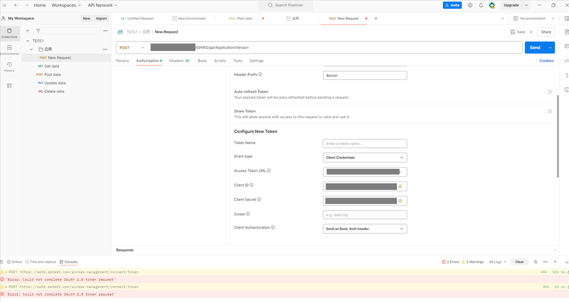The image size is (569, 302).
Task: Enable Share Token
Action: tap(548, 111)
